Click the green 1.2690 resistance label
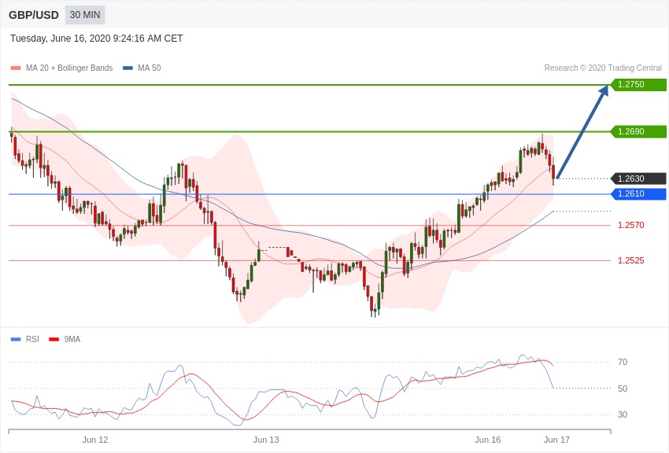Image resolution: width=669 pixels, height=453 pixels. click(638, 131)
